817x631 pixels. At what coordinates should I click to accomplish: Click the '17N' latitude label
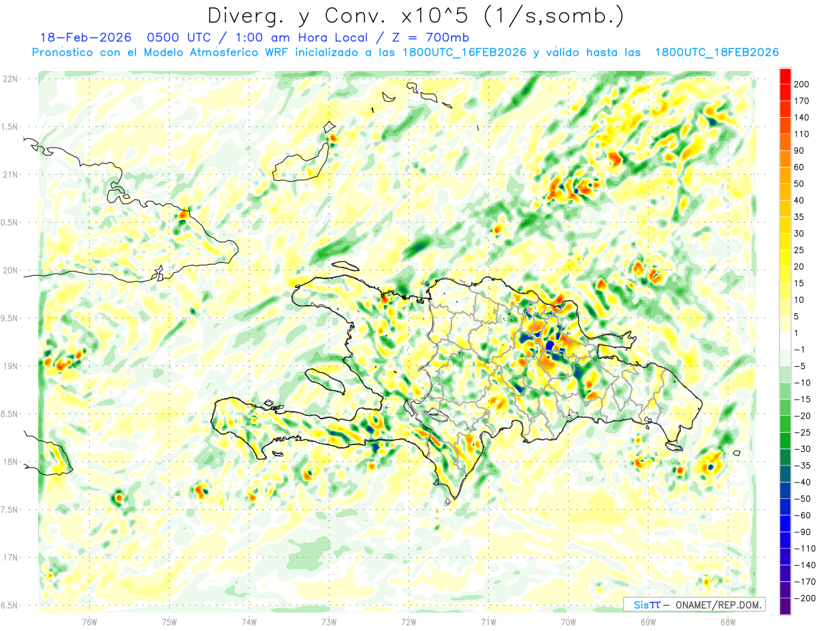(10, 557)
